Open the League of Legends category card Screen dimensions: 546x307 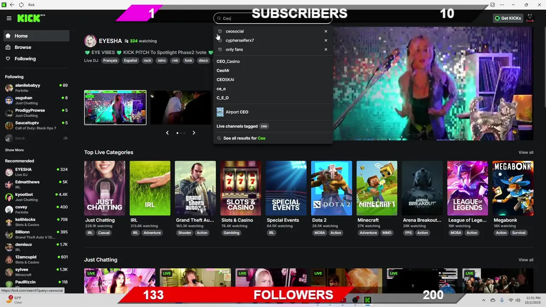468,188
